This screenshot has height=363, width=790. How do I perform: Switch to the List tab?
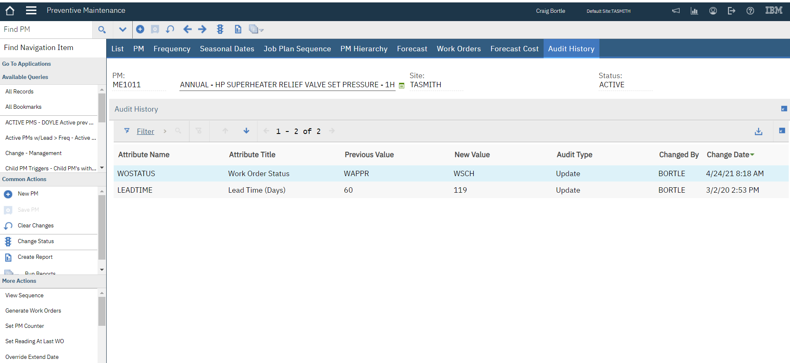coord(117,49)
